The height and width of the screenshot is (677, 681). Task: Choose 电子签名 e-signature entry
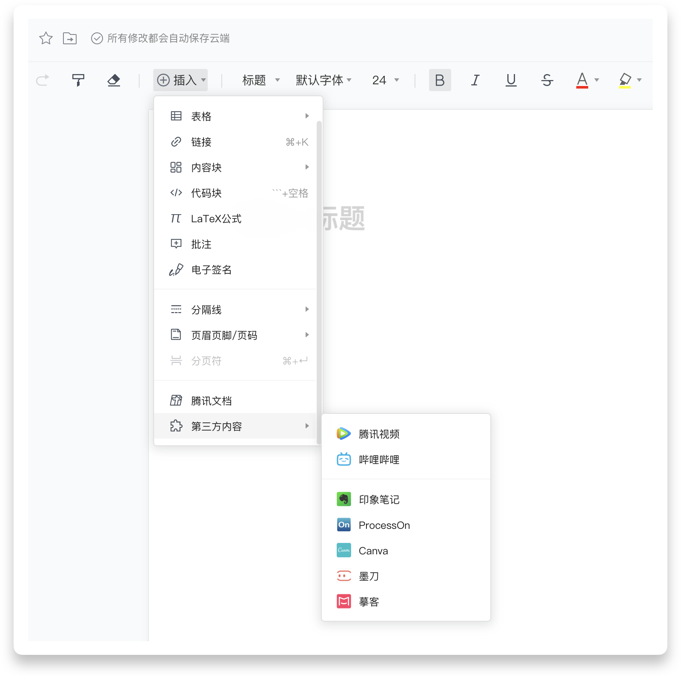pyautogui.click(x=235, y=270)
